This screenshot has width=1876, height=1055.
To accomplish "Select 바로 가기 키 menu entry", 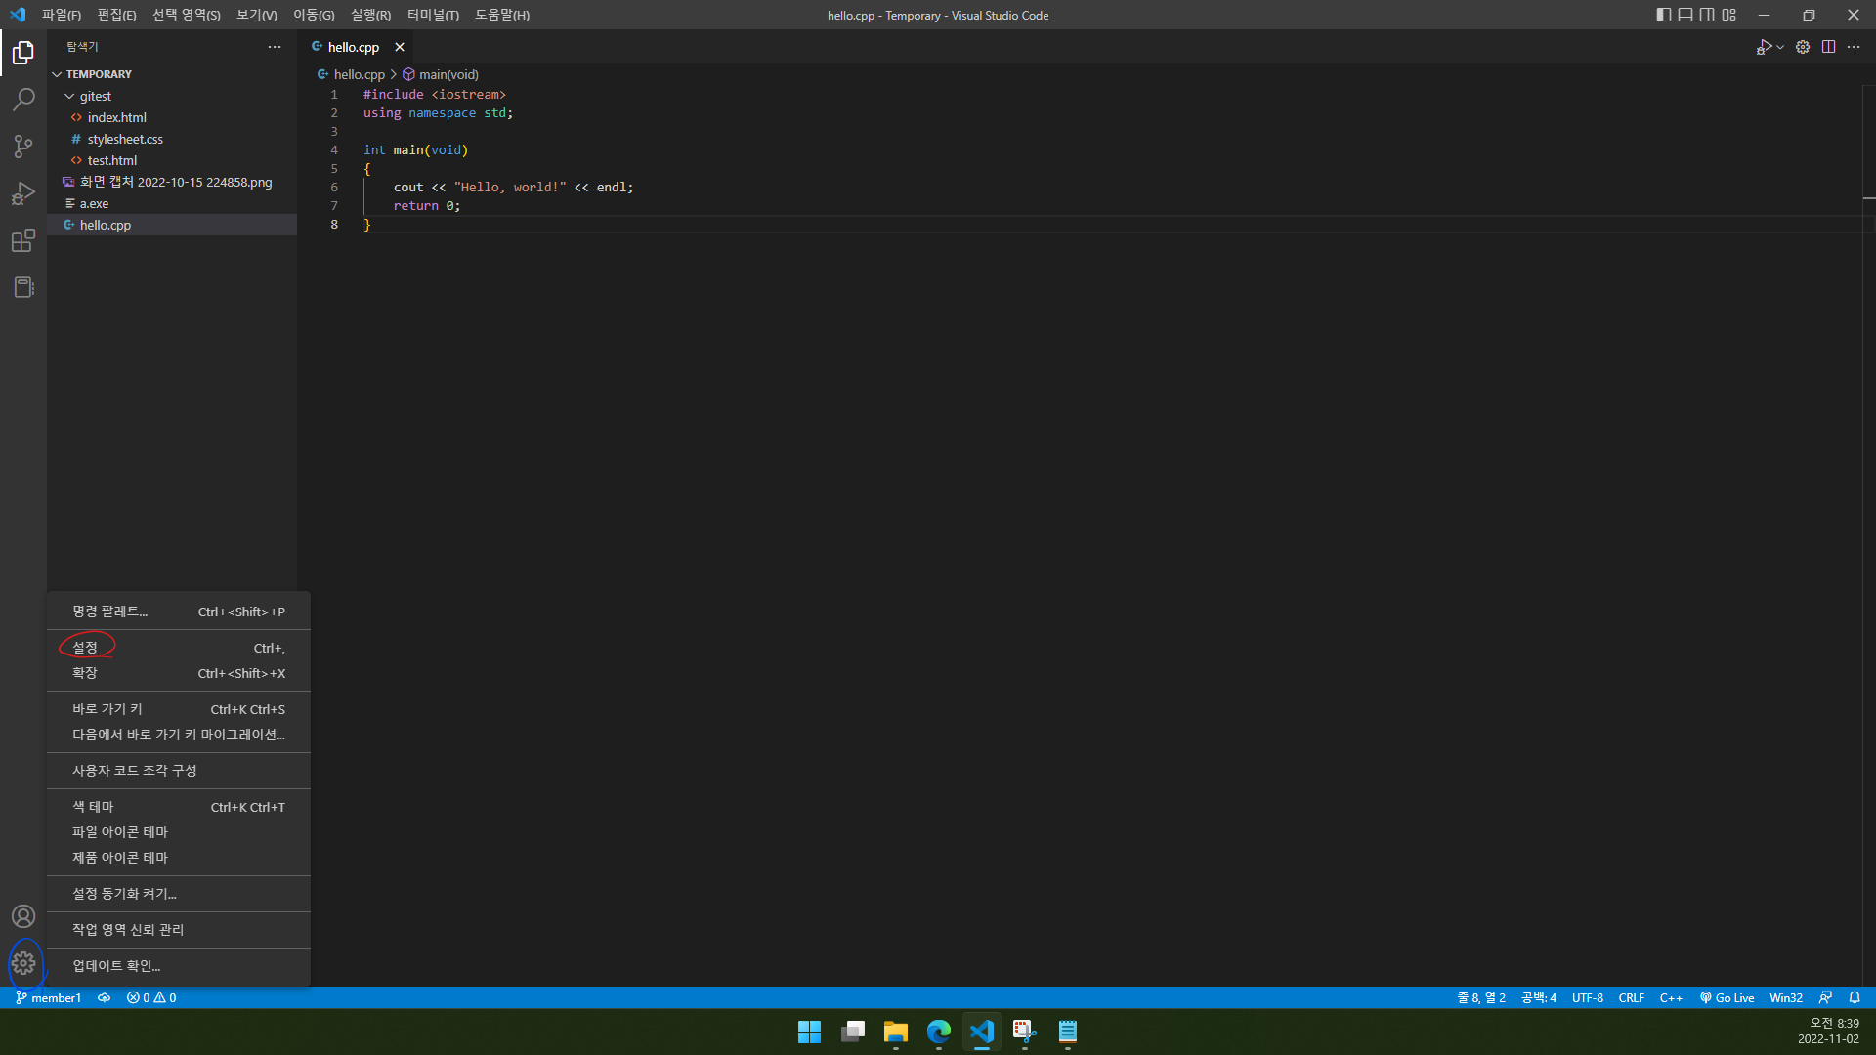I will pyautogui.click(x=179, y=709).
